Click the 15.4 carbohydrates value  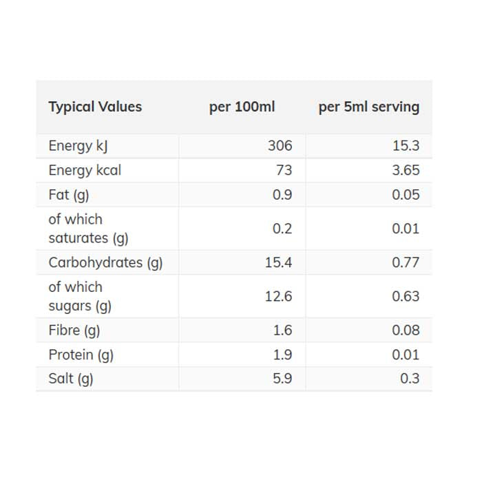pos(278,262)
